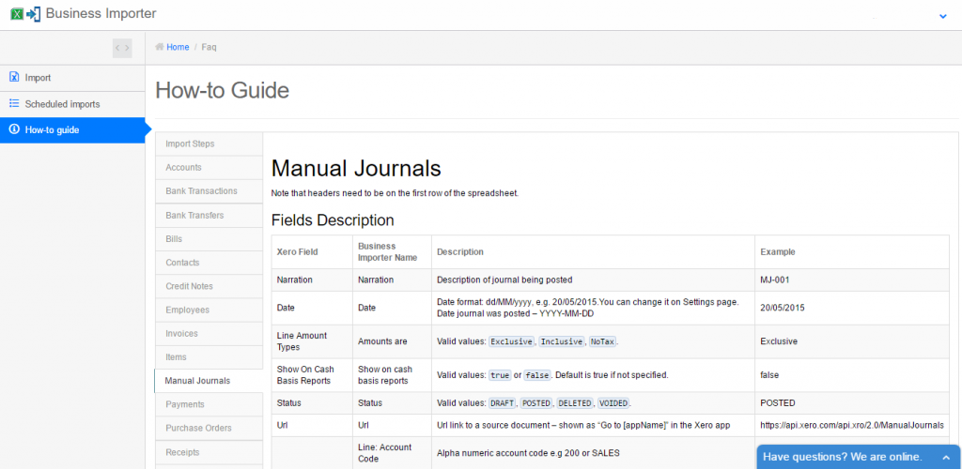Click the Business Importer title text

[101, 13]
